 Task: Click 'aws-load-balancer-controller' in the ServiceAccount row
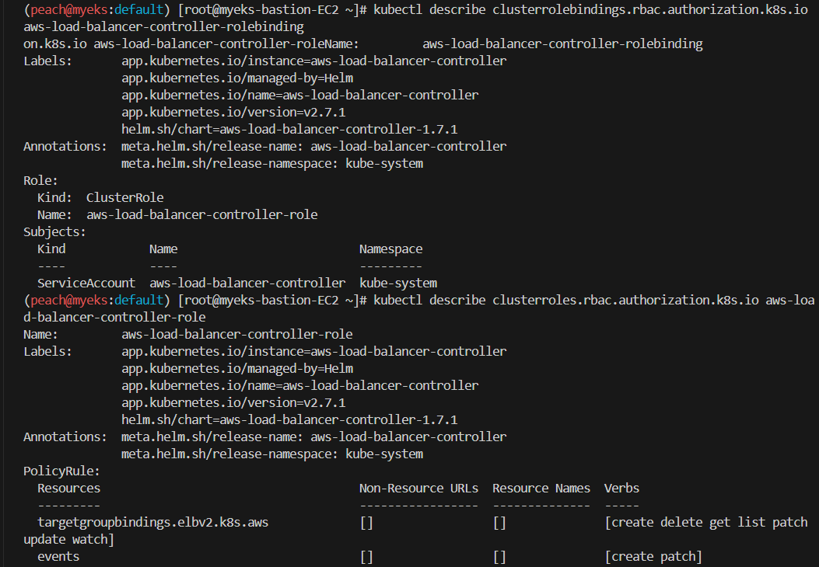click(247, 283)
